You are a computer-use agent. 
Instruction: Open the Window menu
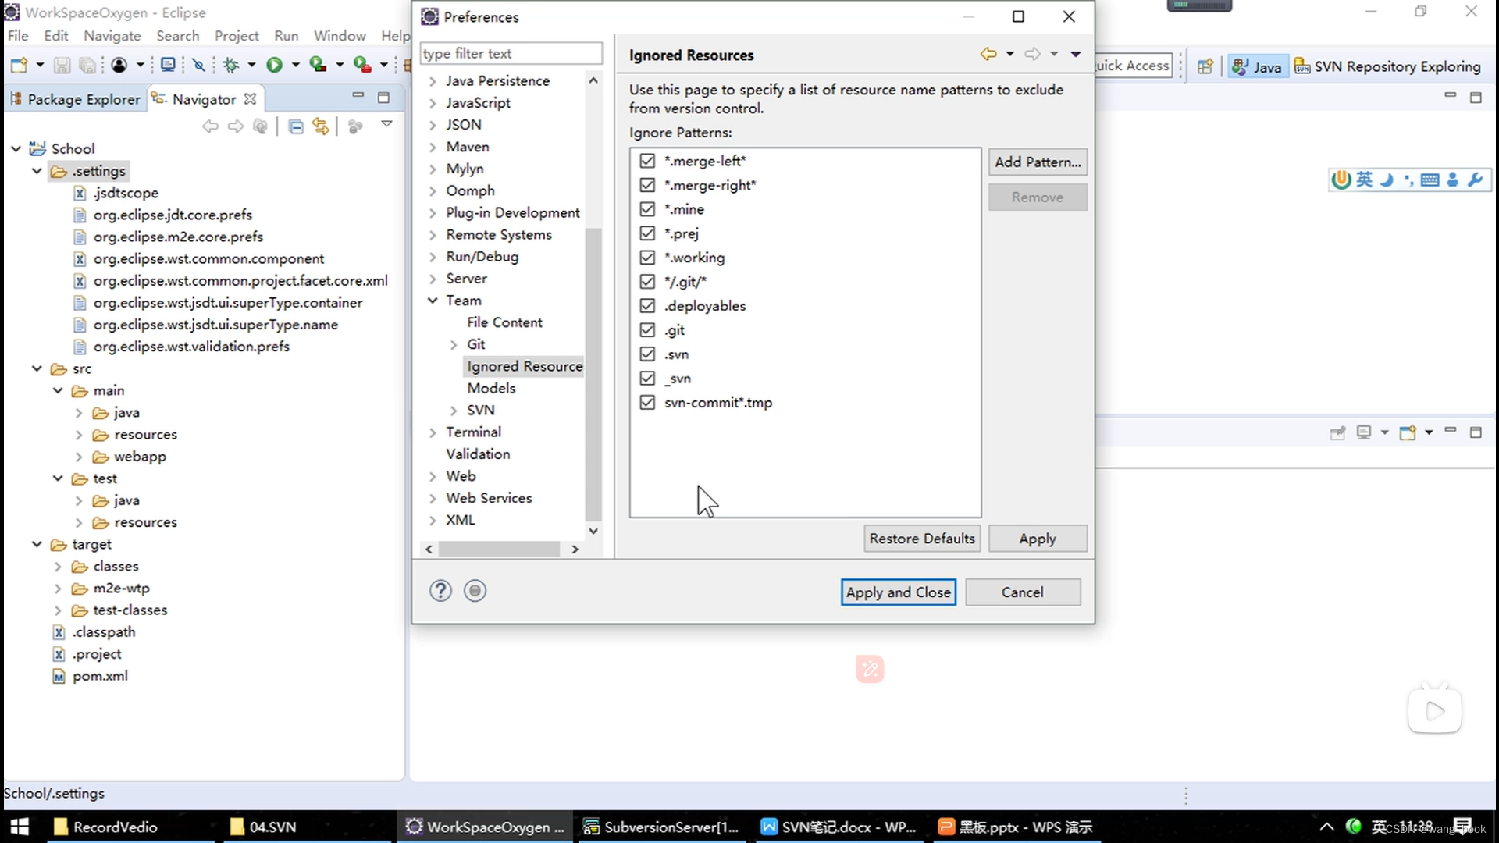click(340, 36)
